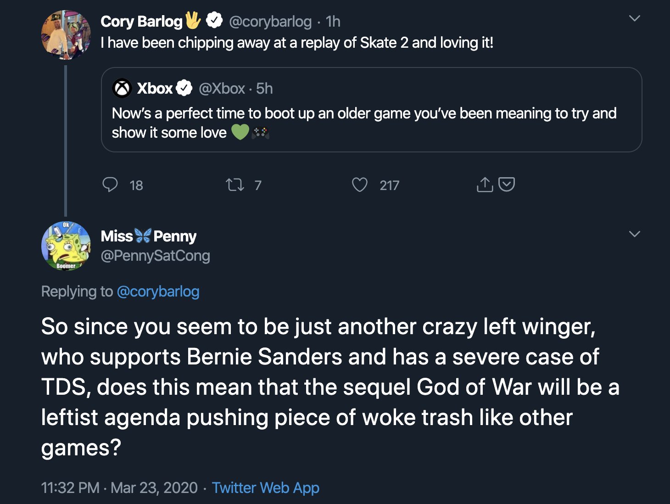Click Cory Barlog's verified badge
The image size is (670, 504).
pyautogui.click(x=214, y=21)
